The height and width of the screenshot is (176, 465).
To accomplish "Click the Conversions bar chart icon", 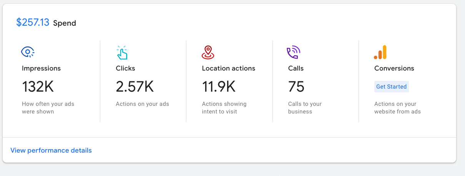I will coord(380,53).
